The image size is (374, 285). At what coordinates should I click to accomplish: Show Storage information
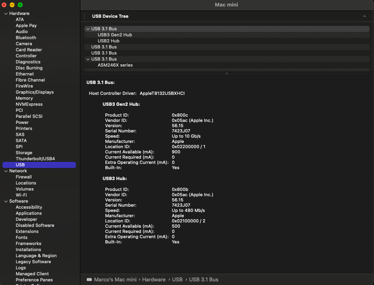(24, 153)
